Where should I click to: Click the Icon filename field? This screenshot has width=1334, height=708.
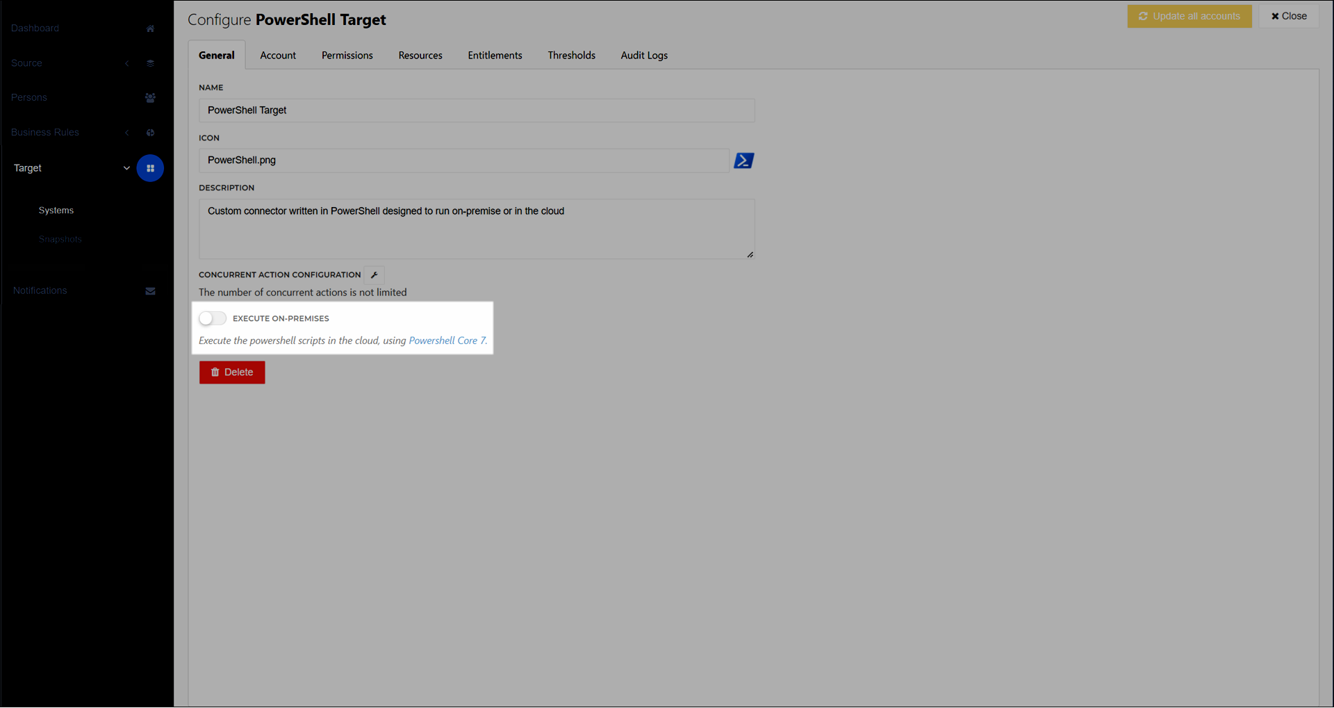coord(464,160)
